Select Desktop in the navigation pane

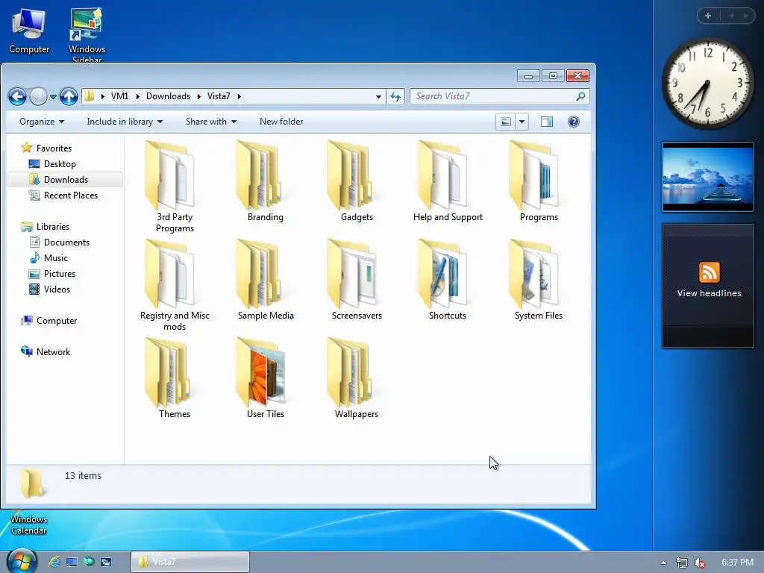coord(53,164)
